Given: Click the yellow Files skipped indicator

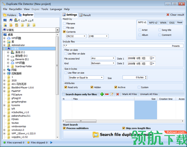Looking at the screenshot, I should click(x=28, y=142).
